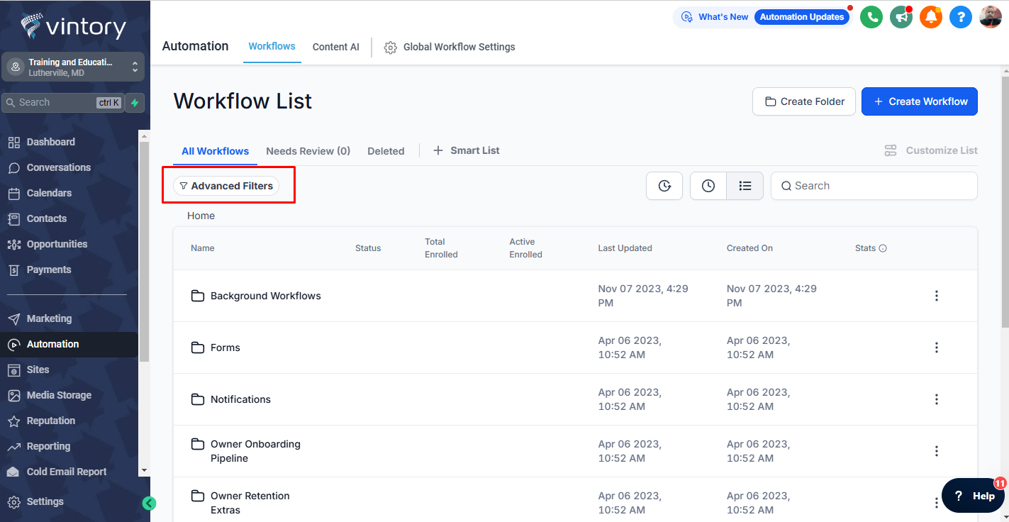Open the orange notifications bell
The height and width of the screenshot is (522, 1009).
[931, 17]
